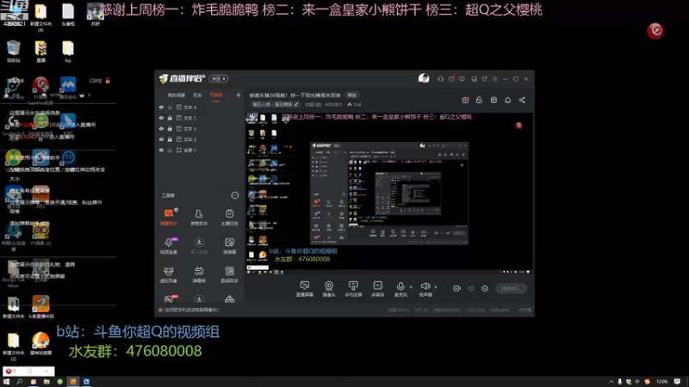Image resolution: width=689 pixels, height=387 pixels.
Task: Open the 弹幕助手 danmaku assistant tool
Action: [169, 217]
